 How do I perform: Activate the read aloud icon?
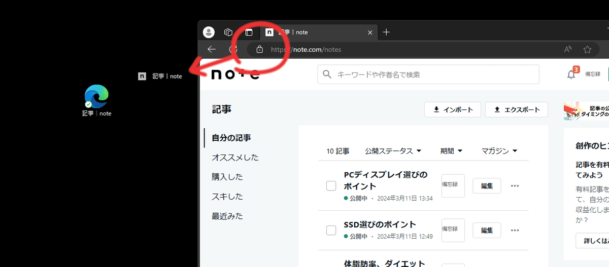[568, 50]
